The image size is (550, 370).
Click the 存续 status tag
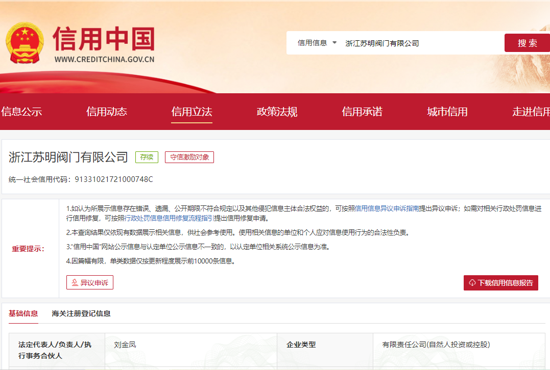[x=147, y=157]
